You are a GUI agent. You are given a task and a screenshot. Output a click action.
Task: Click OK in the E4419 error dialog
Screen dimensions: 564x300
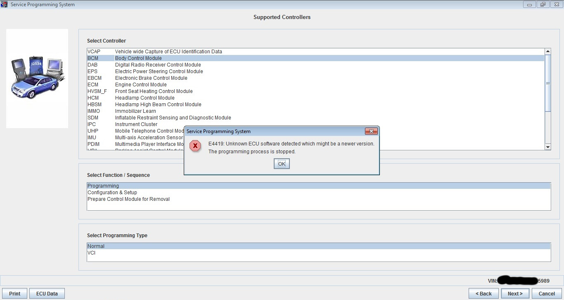(282, 164)
